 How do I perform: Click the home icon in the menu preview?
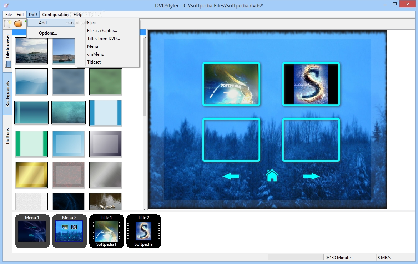(x=272, y=176)
